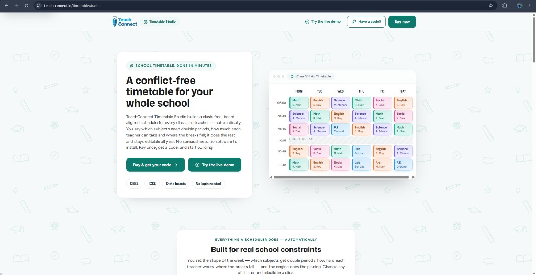Click the timetable horizontal scrollbar
This screenshot has width=536, height=275.
point(341,177)
